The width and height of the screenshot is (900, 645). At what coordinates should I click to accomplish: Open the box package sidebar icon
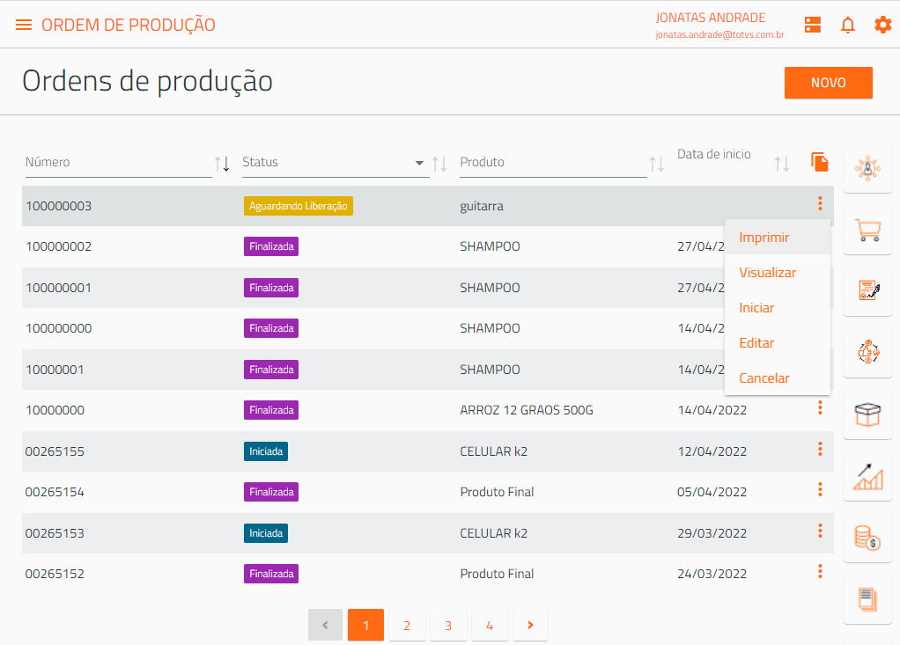(x=867, y=414)
